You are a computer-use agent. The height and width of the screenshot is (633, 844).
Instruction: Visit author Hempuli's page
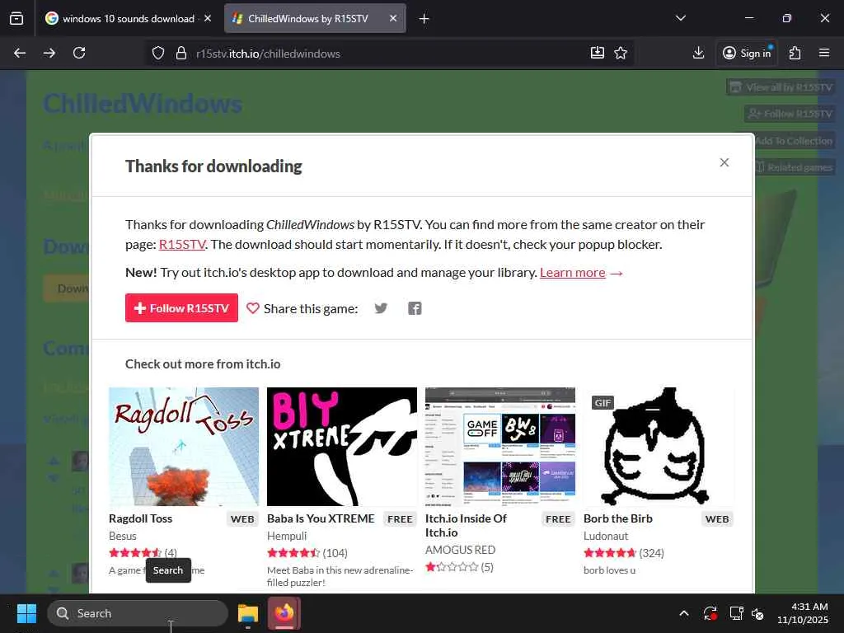click(x=287, y=536)
